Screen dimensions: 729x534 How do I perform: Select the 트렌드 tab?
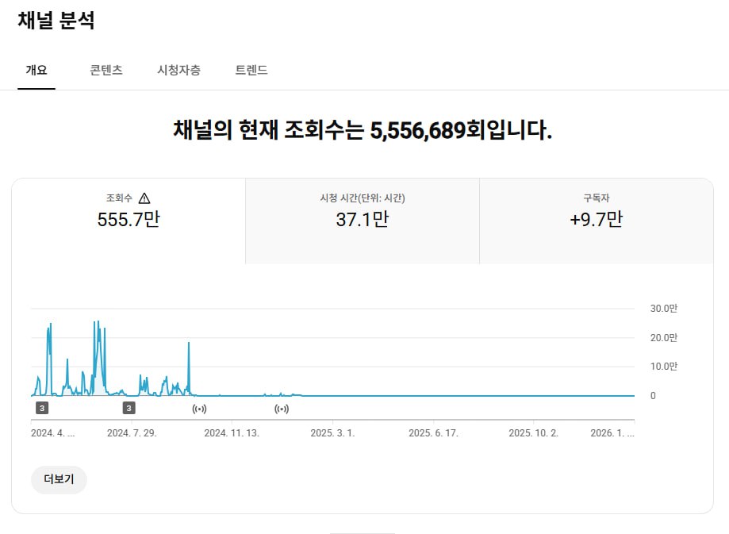click(x=251, y=70)
